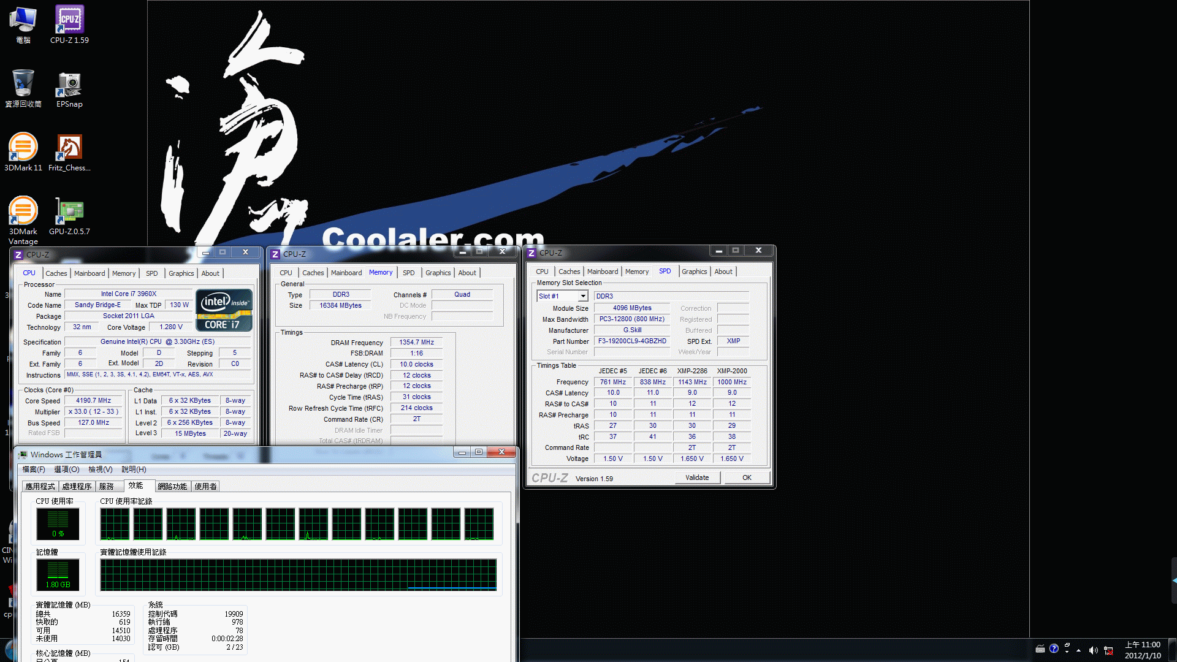The image size is (1177, 662).
Task: Open Memory tab in CPU window
Action: [124, 273]
